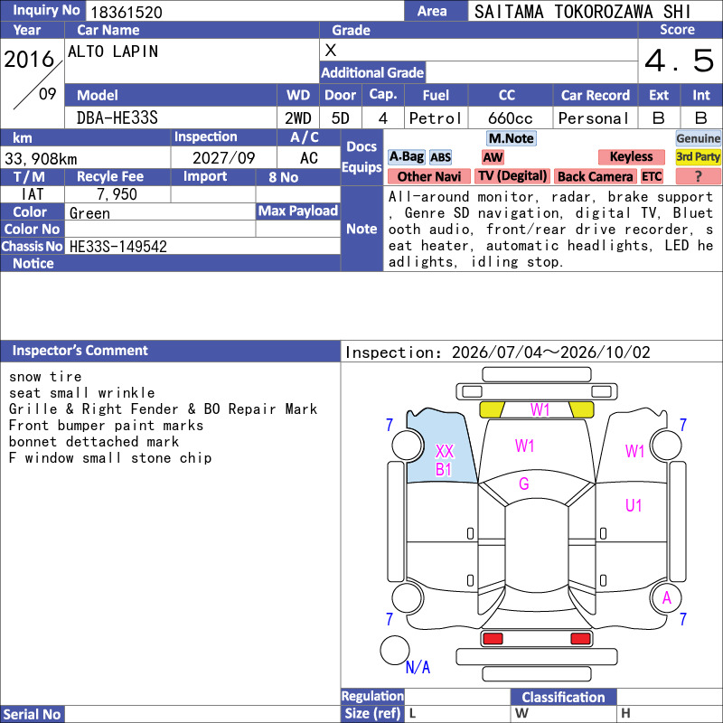Select the A.Bag equipment badge
The height and width of the screenshot is (723, 723).
tap(406, 157)
